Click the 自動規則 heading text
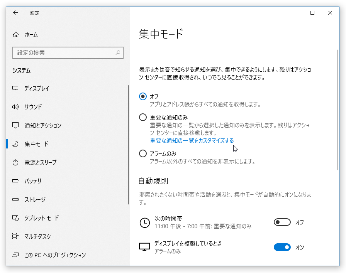346x273 pixels. pyautogui.click(x=153, y=181)
